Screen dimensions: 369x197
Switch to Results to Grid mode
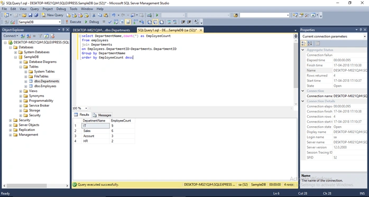coord(155,22)
